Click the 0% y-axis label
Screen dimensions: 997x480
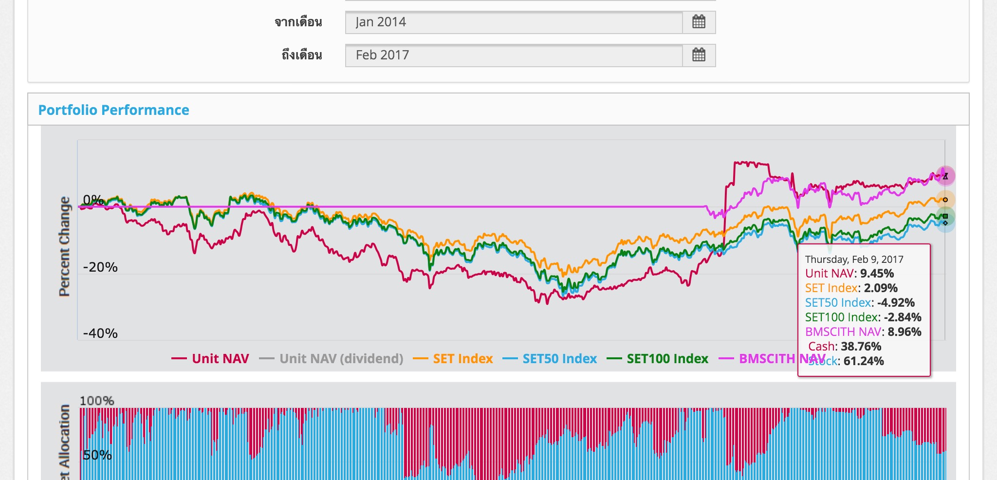(x=93, y=200)
